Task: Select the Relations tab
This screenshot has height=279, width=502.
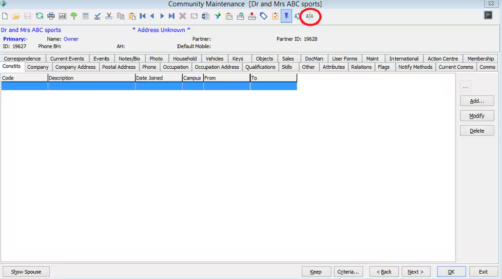Action: click(x=361, y=67)
